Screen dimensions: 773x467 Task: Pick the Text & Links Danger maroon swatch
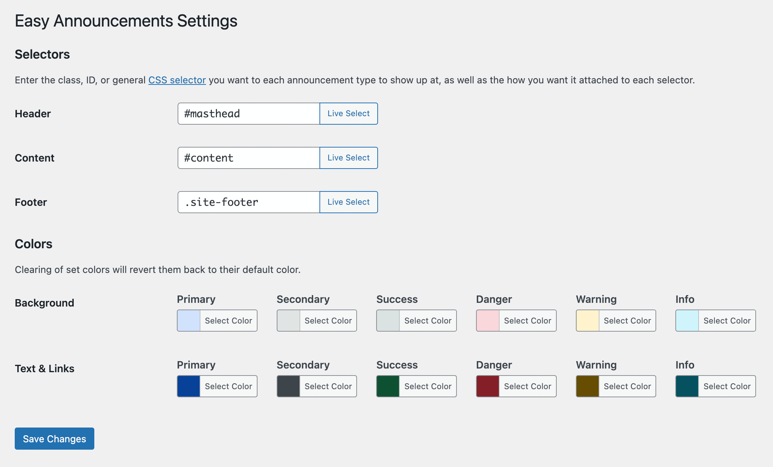pos(488,386)
